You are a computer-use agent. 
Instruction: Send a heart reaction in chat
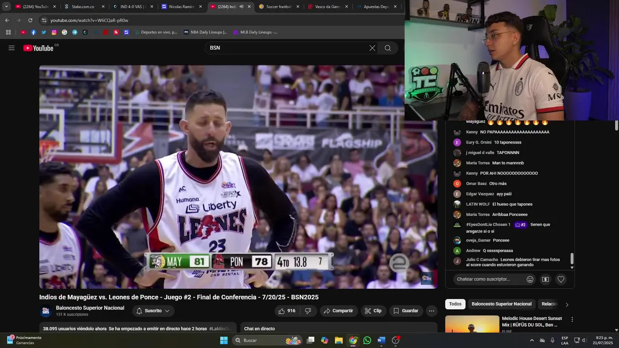(x=561, y=279)
